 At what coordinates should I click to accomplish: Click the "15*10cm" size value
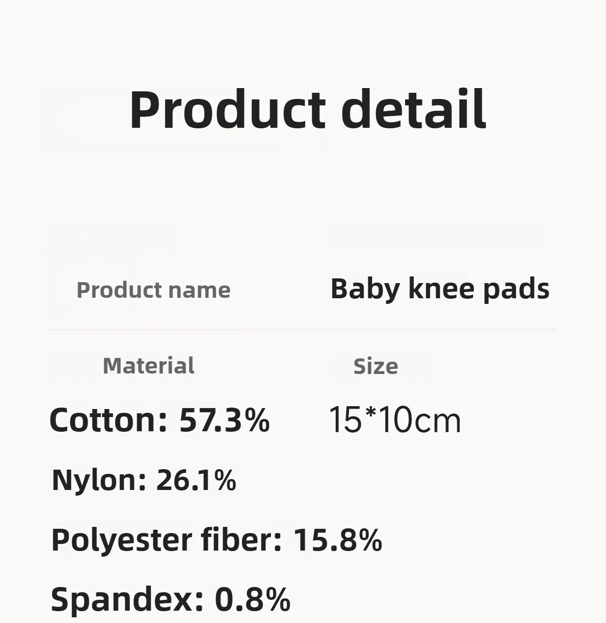pyautogui.click(x=394, y=420)
